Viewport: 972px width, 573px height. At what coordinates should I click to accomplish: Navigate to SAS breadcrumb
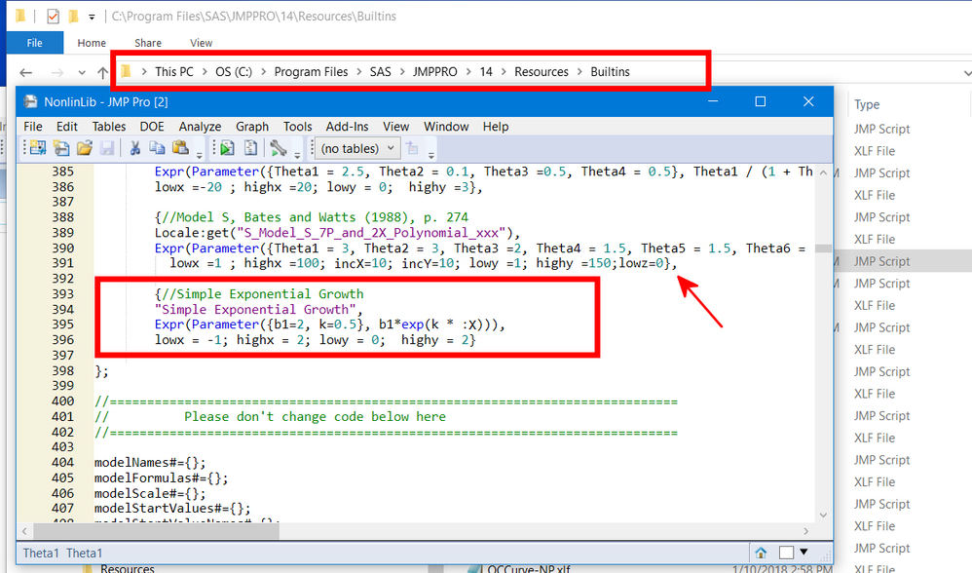coord(381,72)
